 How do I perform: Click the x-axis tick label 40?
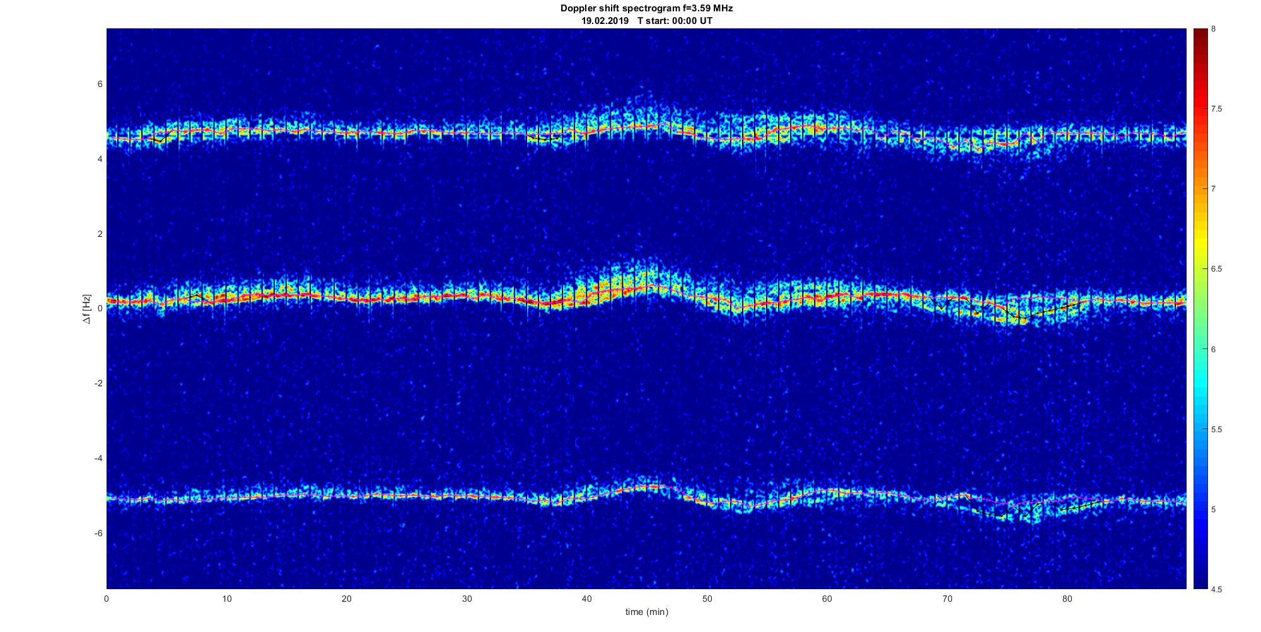587,599
